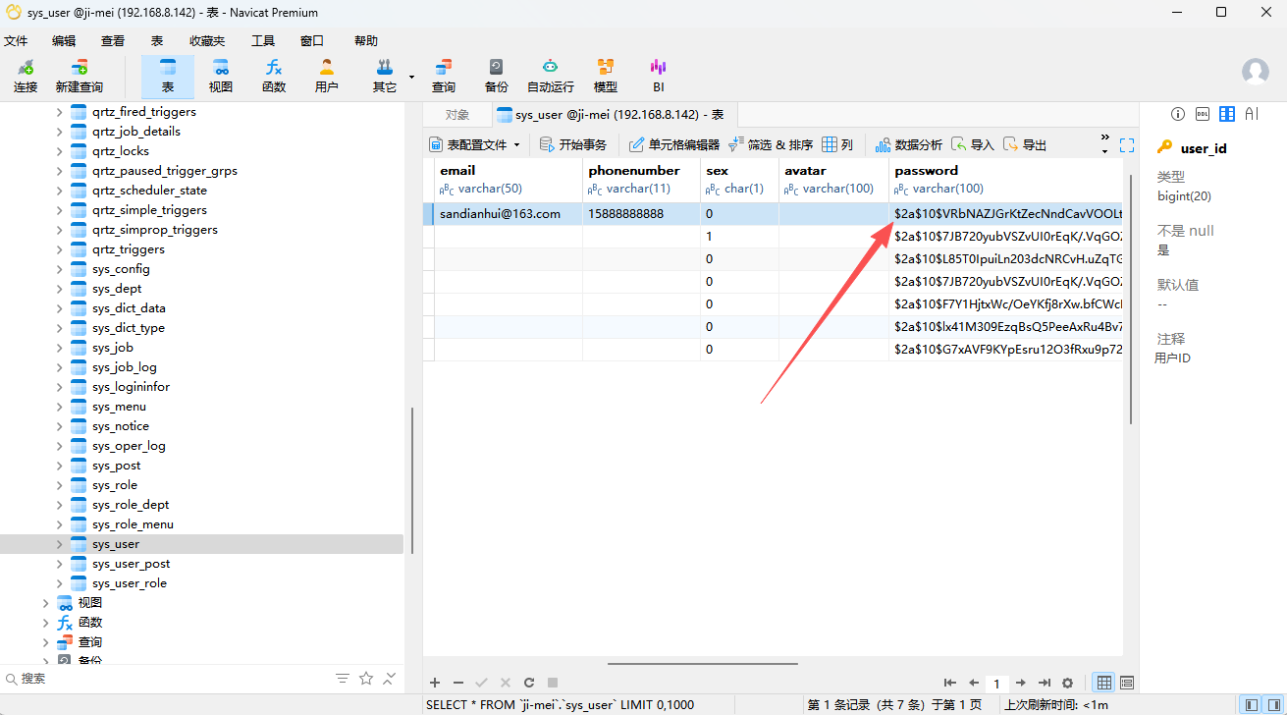The width and height of the screenshot is (1287, 715).
Task: Select the sys_role_menu table
Action: click(133, 524)
